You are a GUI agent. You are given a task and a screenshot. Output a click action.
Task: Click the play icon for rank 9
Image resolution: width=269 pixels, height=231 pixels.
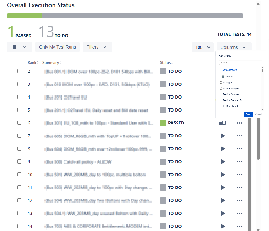coord(223,162)
